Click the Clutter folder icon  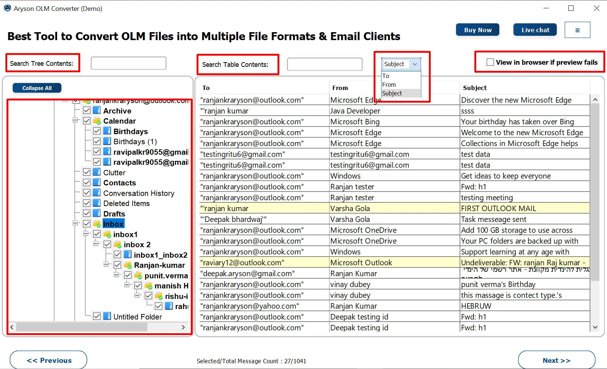[97, 172]
